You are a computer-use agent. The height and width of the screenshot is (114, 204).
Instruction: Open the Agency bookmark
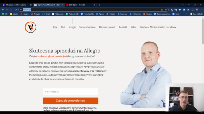click(x=100, y=14)
